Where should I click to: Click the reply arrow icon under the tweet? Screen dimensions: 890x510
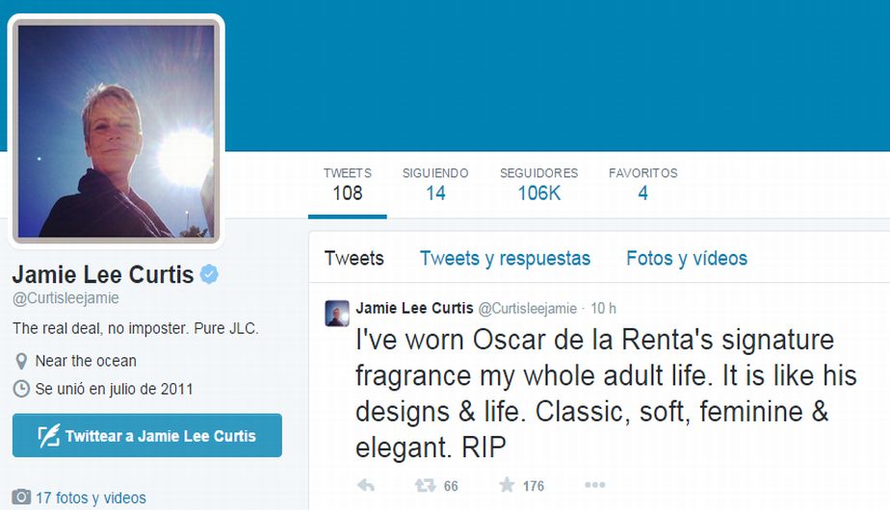coord(366,486)
